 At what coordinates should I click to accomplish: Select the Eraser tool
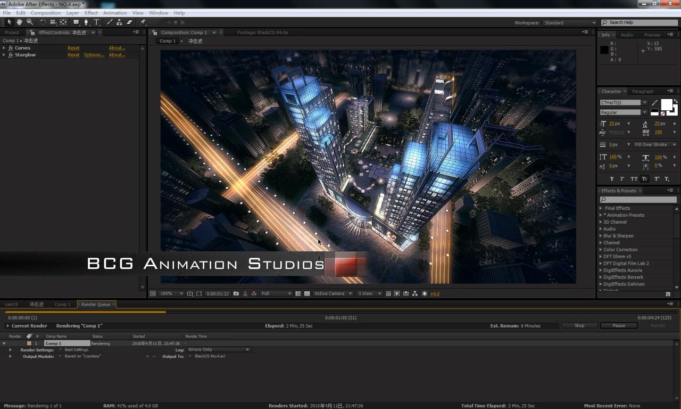(129, 22)
